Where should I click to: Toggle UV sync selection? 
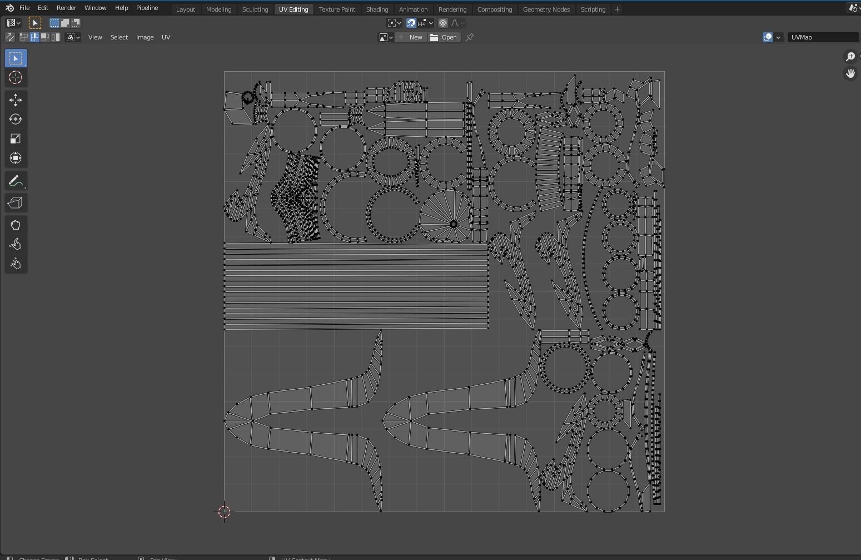coord(10,37)
